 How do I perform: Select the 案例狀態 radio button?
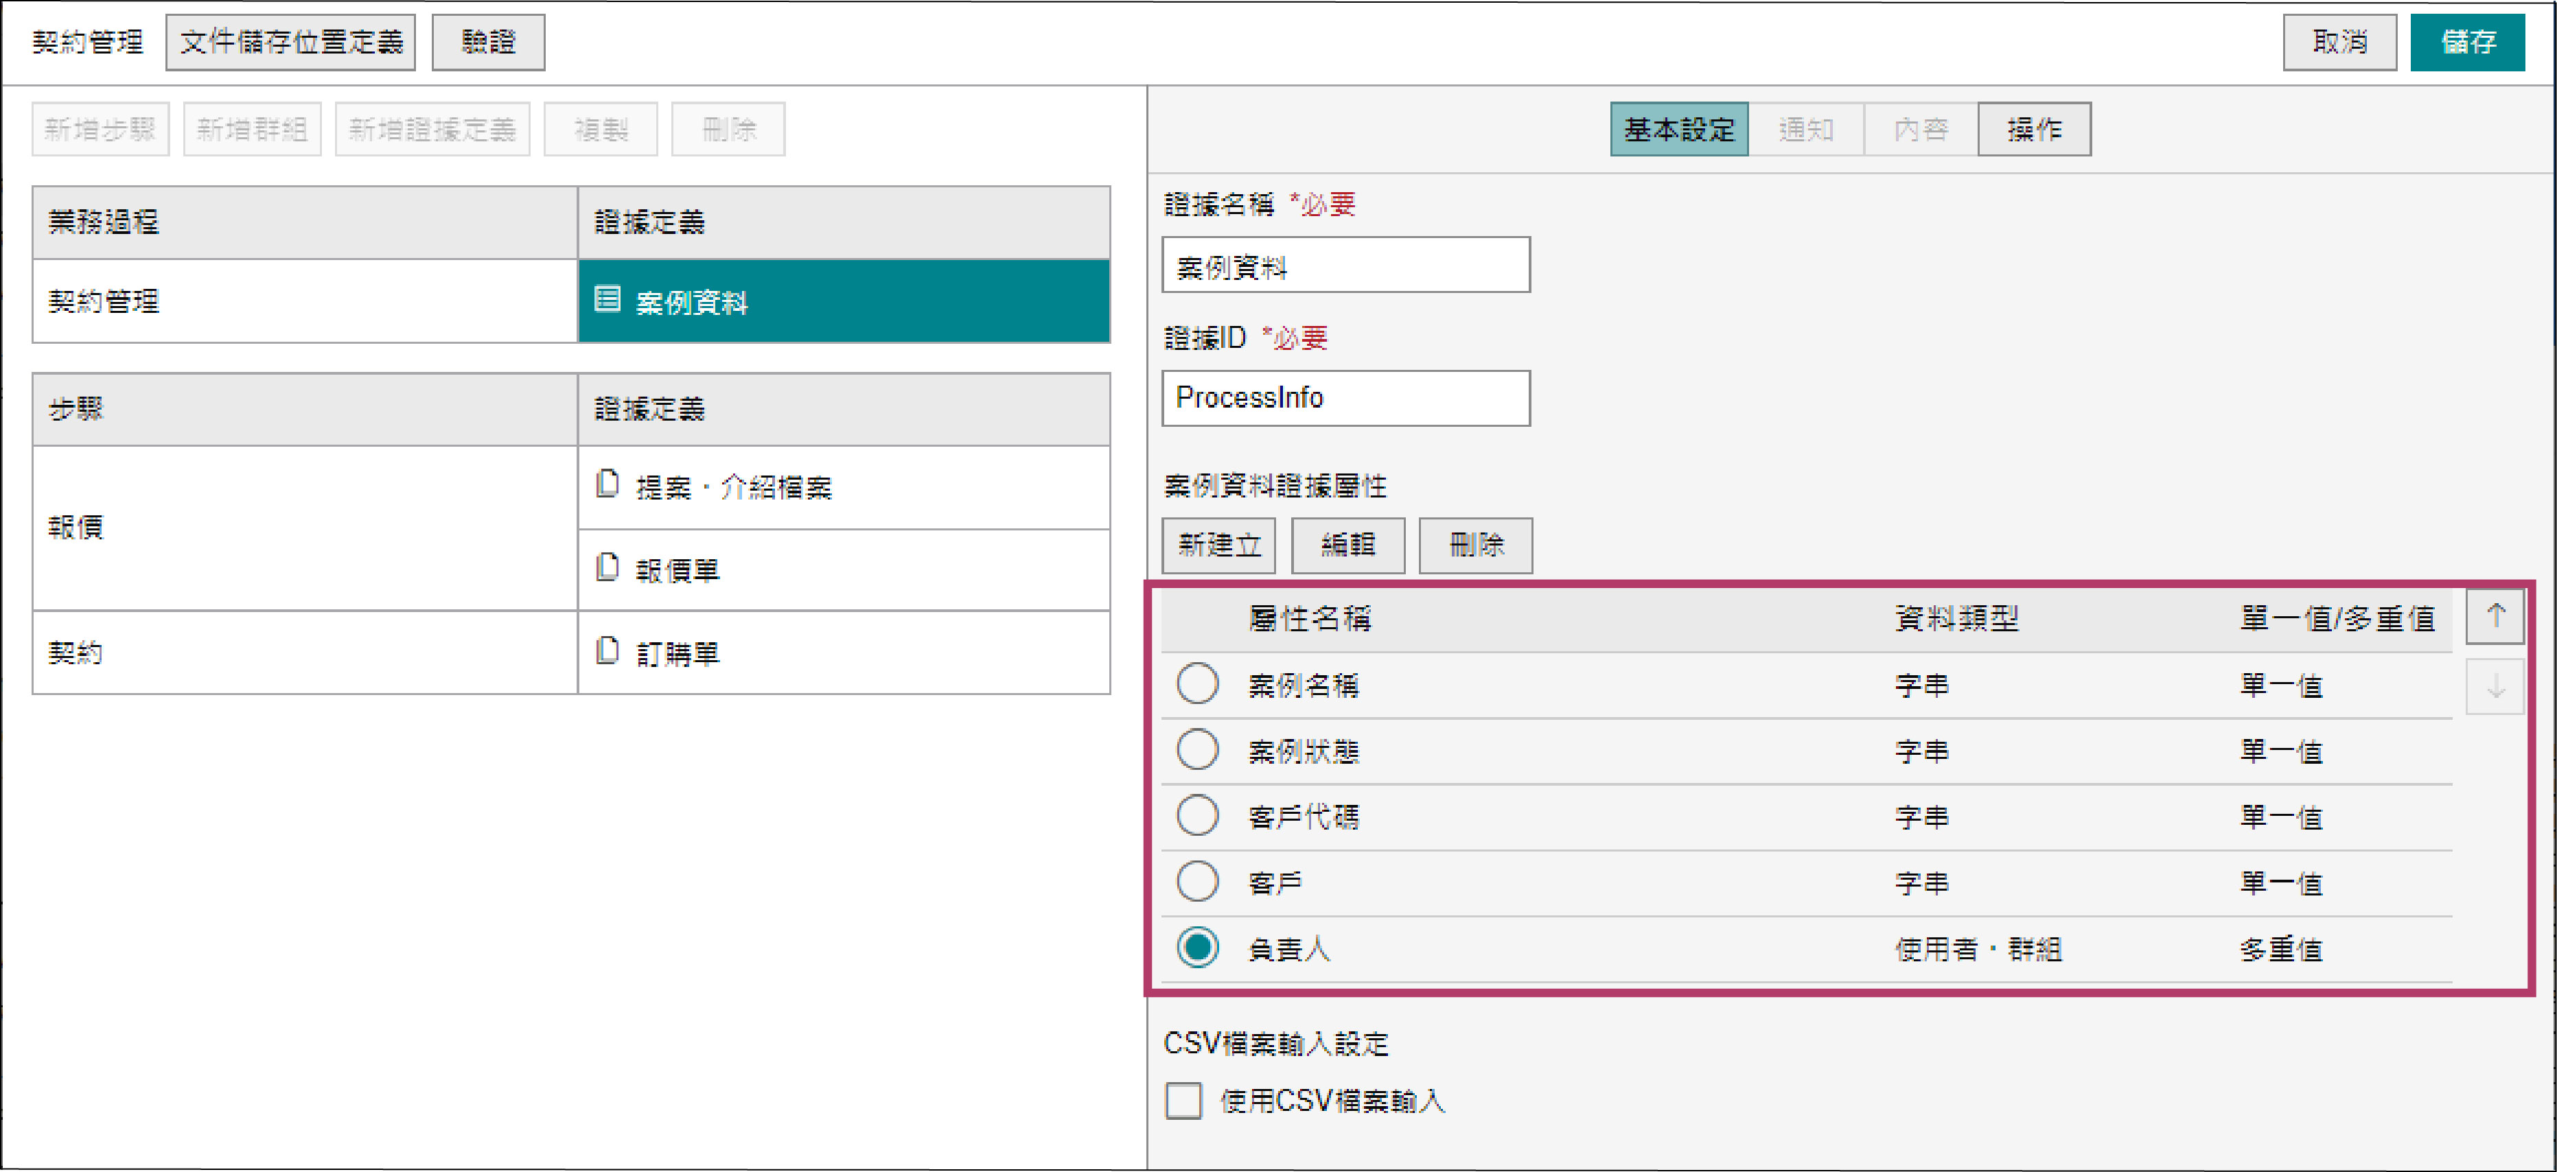(x=1197, y=750)
